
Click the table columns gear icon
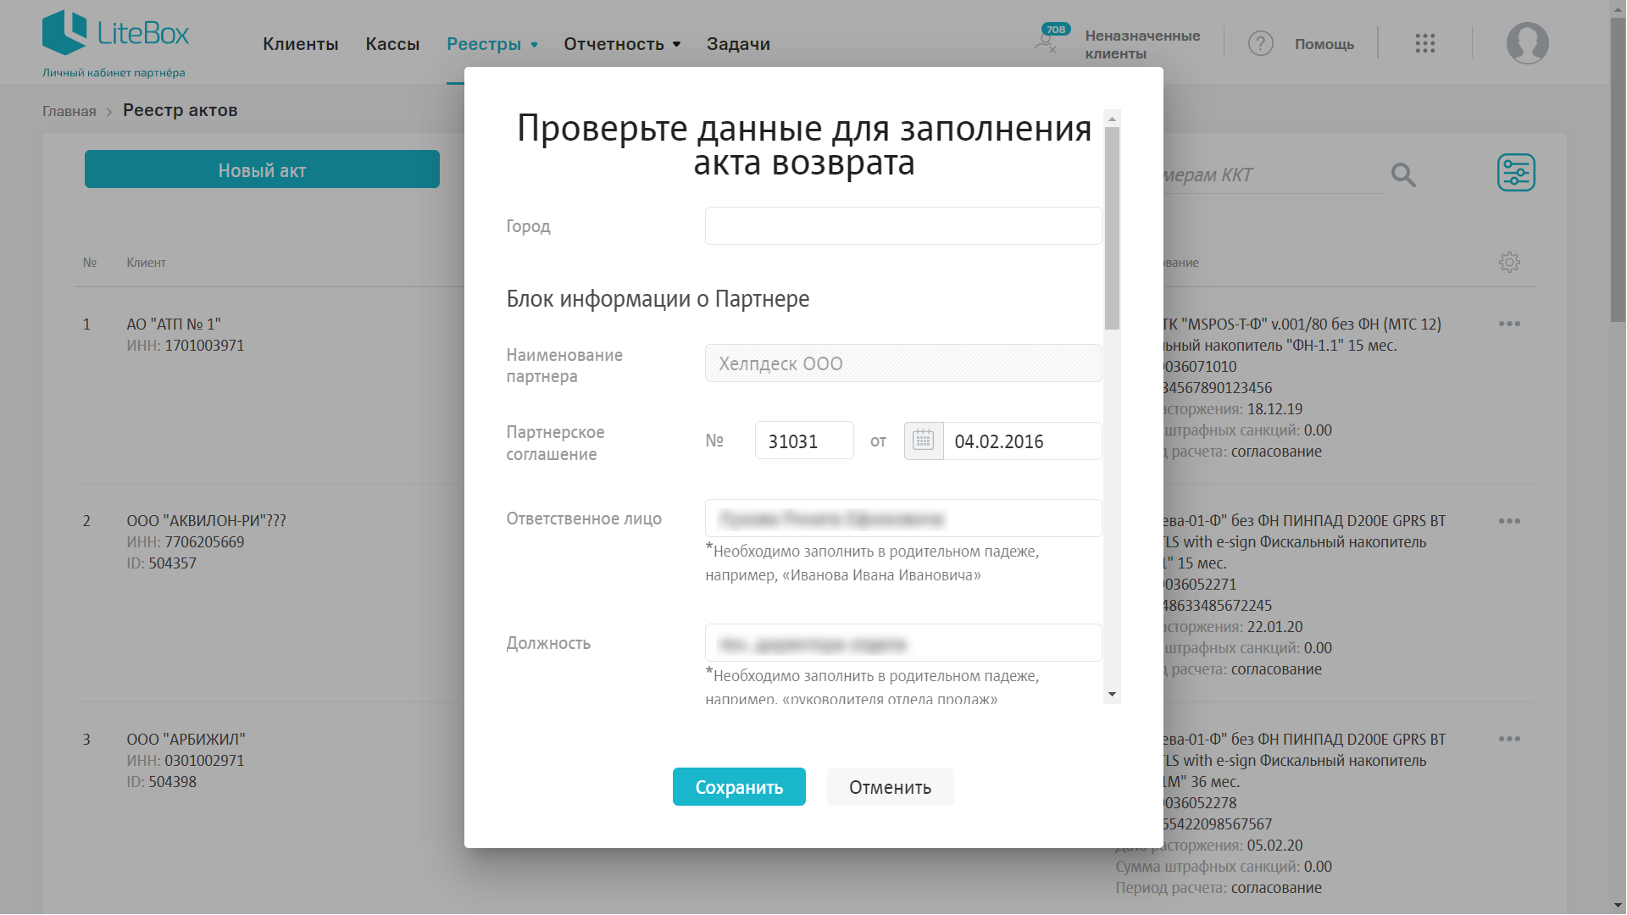1509,263
